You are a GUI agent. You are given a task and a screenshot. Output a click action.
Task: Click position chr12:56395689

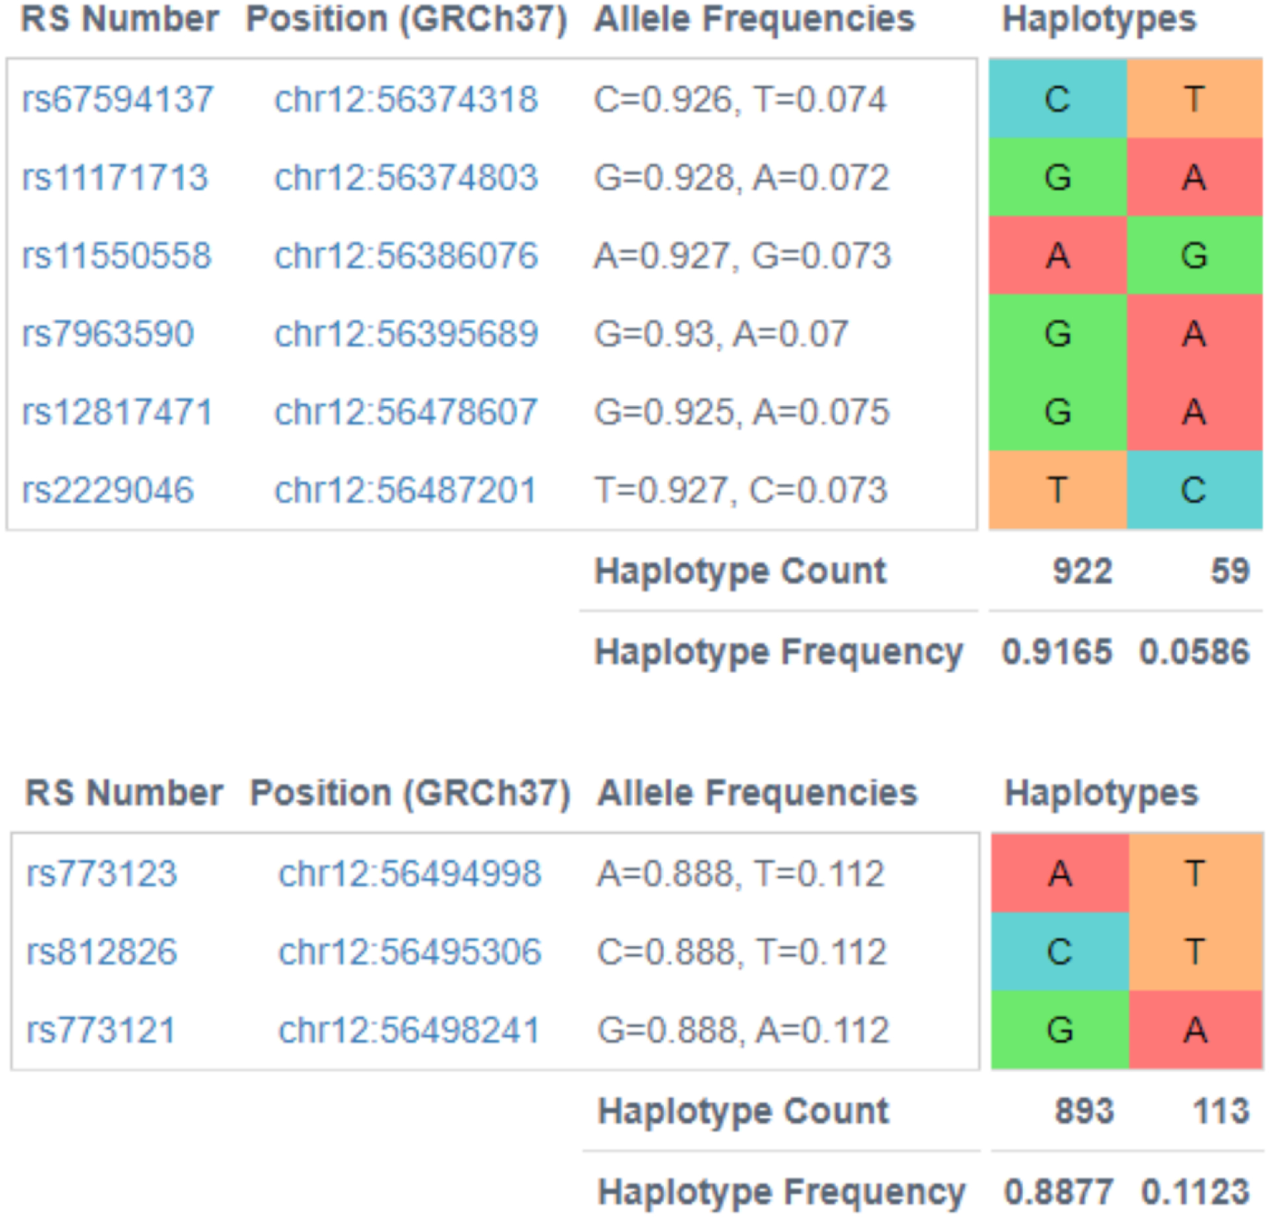point(406,334)
